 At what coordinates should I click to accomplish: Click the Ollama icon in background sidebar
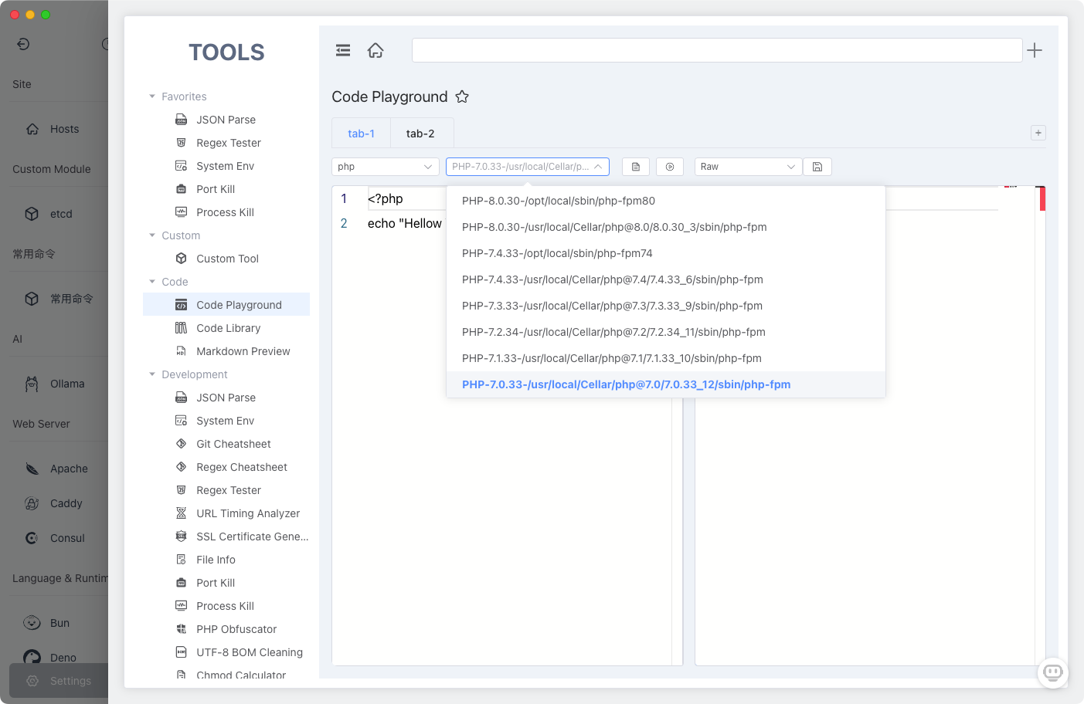click(32, 384)
